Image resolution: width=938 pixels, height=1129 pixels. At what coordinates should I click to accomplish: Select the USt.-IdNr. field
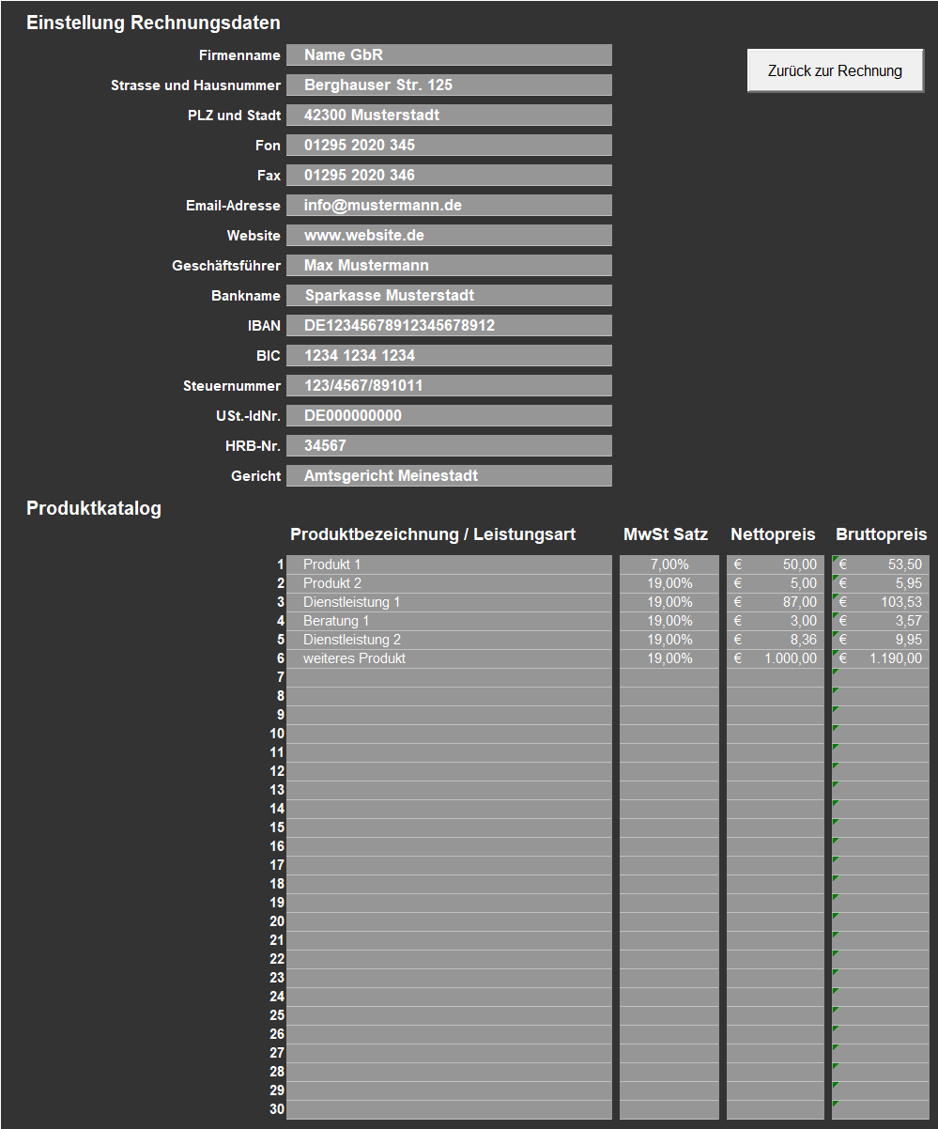coord(449,416)
